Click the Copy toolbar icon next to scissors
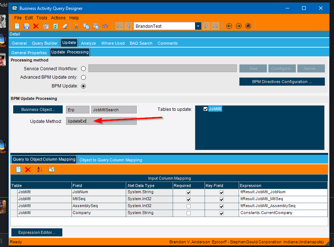This screenshot has width=334, height=247. click(x=86, y=26)
